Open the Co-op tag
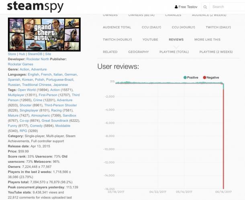The height and width of the screenshot is (200, 245). click(24, 120)
